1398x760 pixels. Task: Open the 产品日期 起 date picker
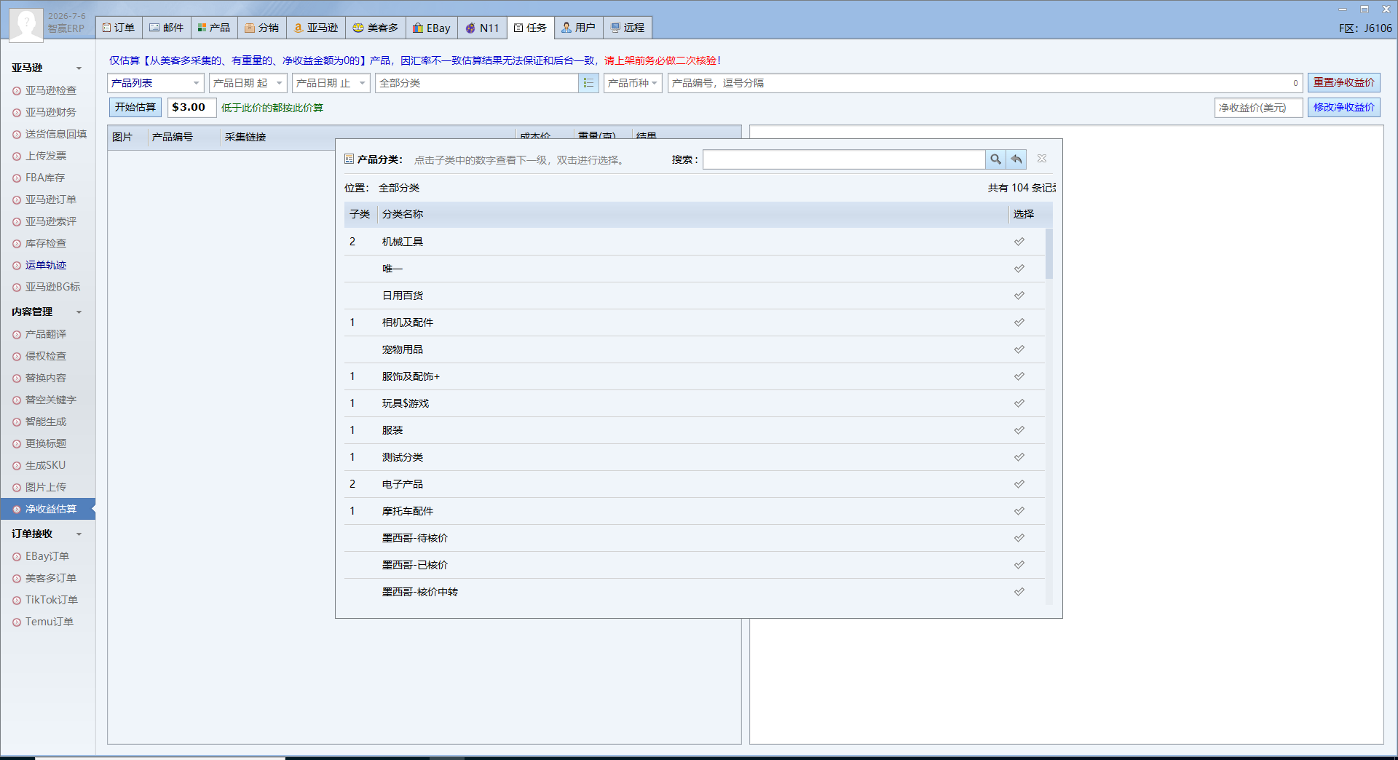[248, 83]
